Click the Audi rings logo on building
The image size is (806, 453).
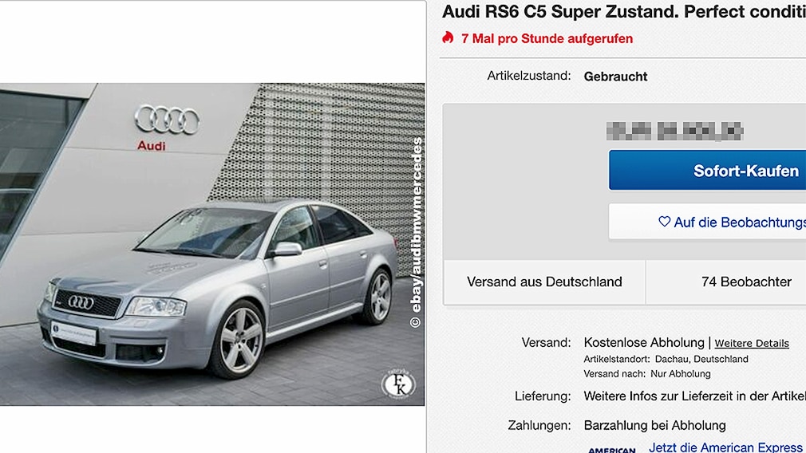167,120
